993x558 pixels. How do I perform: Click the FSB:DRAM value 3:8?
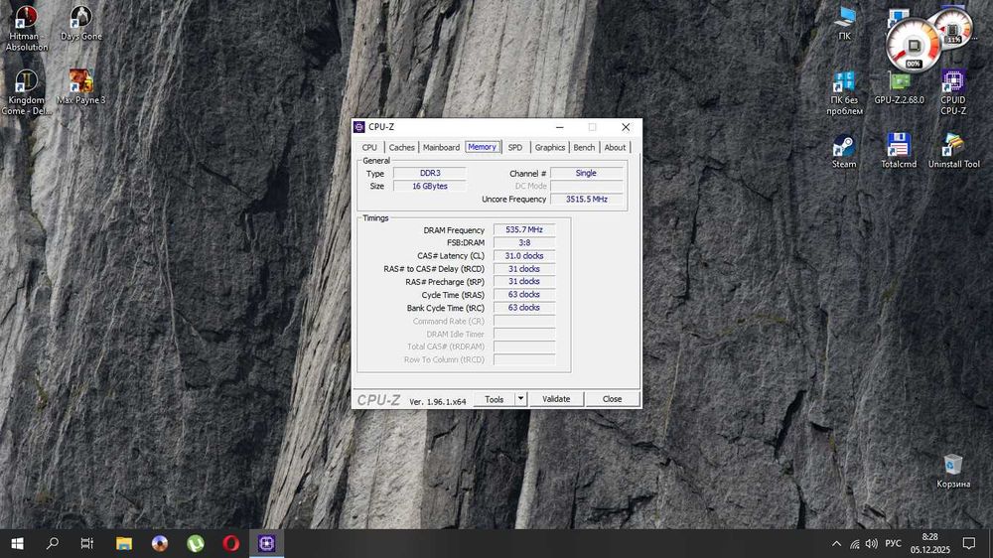524,242
